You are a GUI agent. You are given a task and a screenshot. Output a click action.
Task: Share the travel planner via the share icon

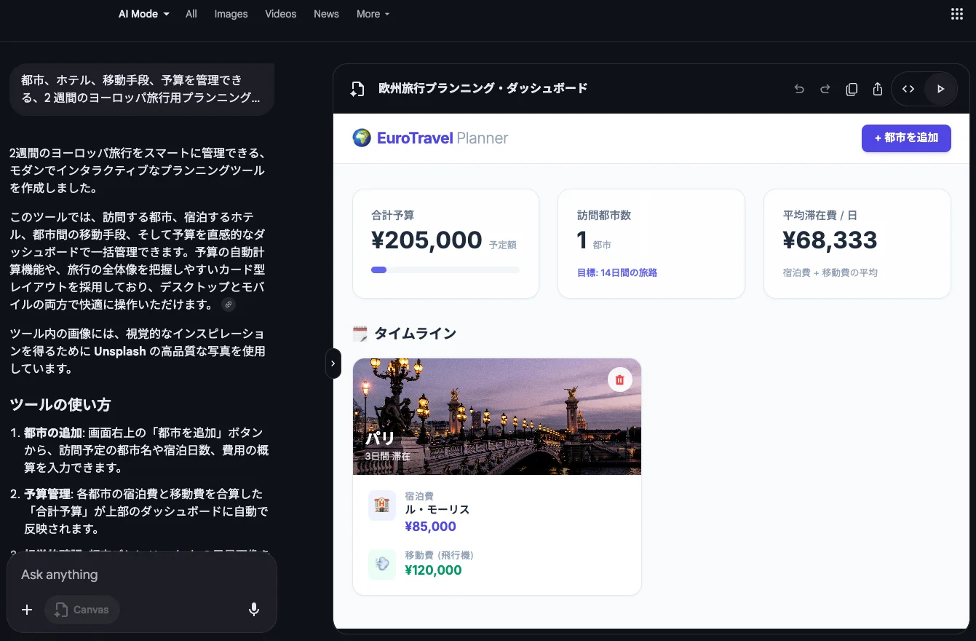[x=877, y=88]
